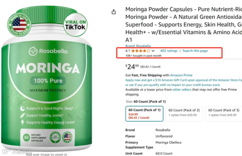Click the small USA flag seal on label
The height and width of the screenshot is (156, 242).
click(67, 137)
